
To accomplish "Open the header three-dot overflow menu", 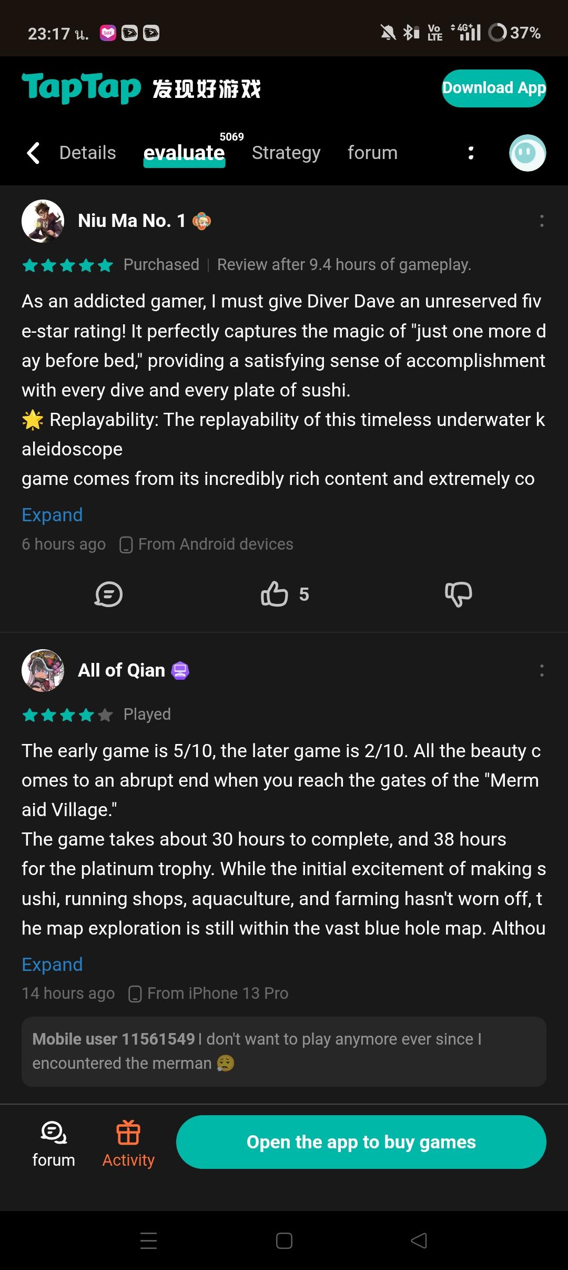I will pos(471,153).
